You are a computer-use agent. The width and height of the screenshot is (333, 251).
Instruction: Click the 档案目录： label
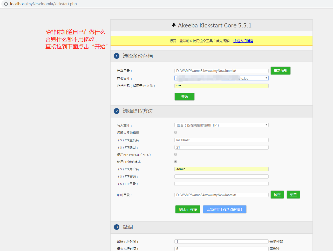(125, 71)
